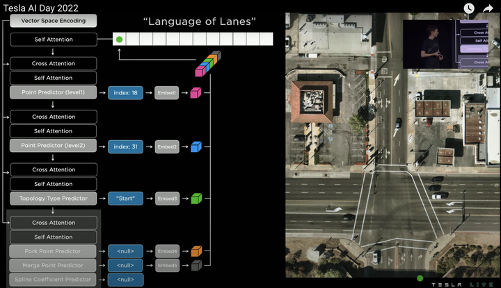Viewport: 501px width, 288px height.
Task: Click the Vector Space Encoding box
Action: click(54, 21)
